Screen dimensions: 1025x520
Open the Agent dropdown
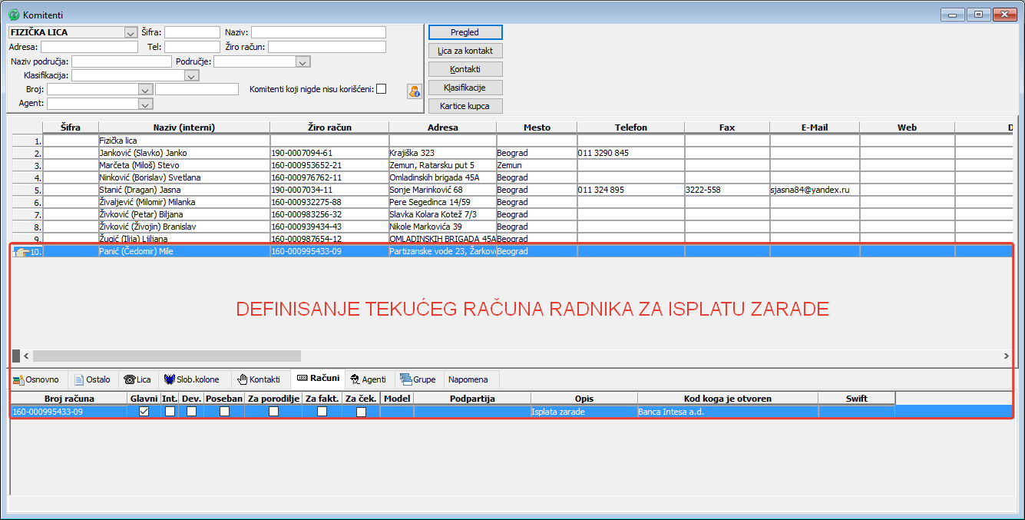[x=145, y=104]
